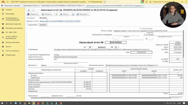The image size is (188, 105).
Task: Open Налоги section in sidebar
Action: (x=8, y=47)
